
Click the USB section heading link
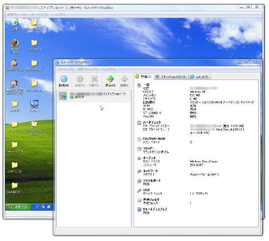tap(146, 190)
